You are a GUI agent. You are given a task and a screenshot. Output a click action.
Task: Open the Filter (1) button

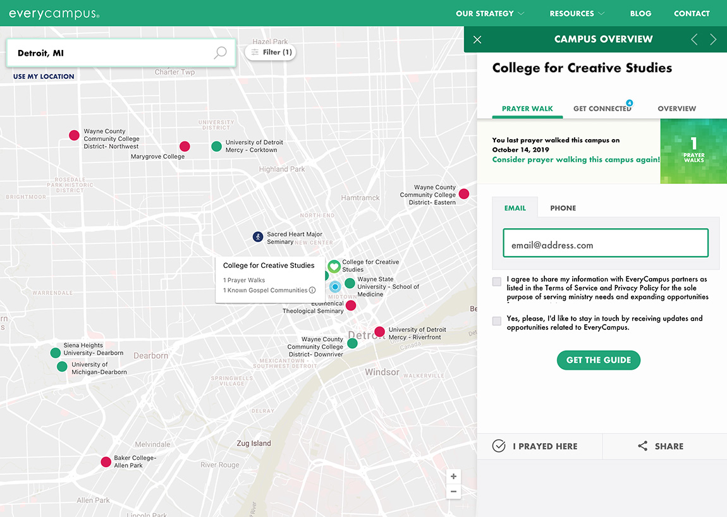pyautogui.click(x=271, y=52)
